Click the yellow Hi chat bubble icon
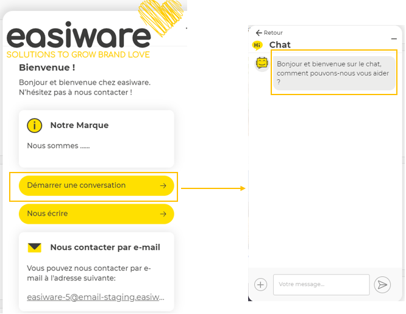The image size is (406, 314). pyautogui.click(x=257, y=45)
